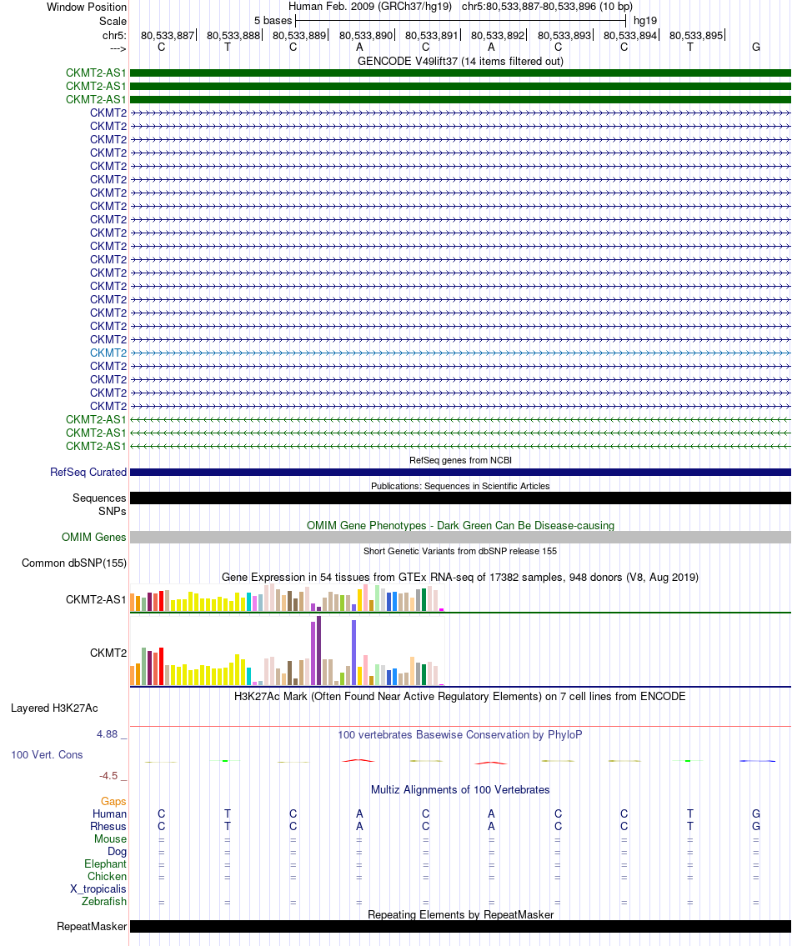Open the GTEx Gene Expression track title

460,578
